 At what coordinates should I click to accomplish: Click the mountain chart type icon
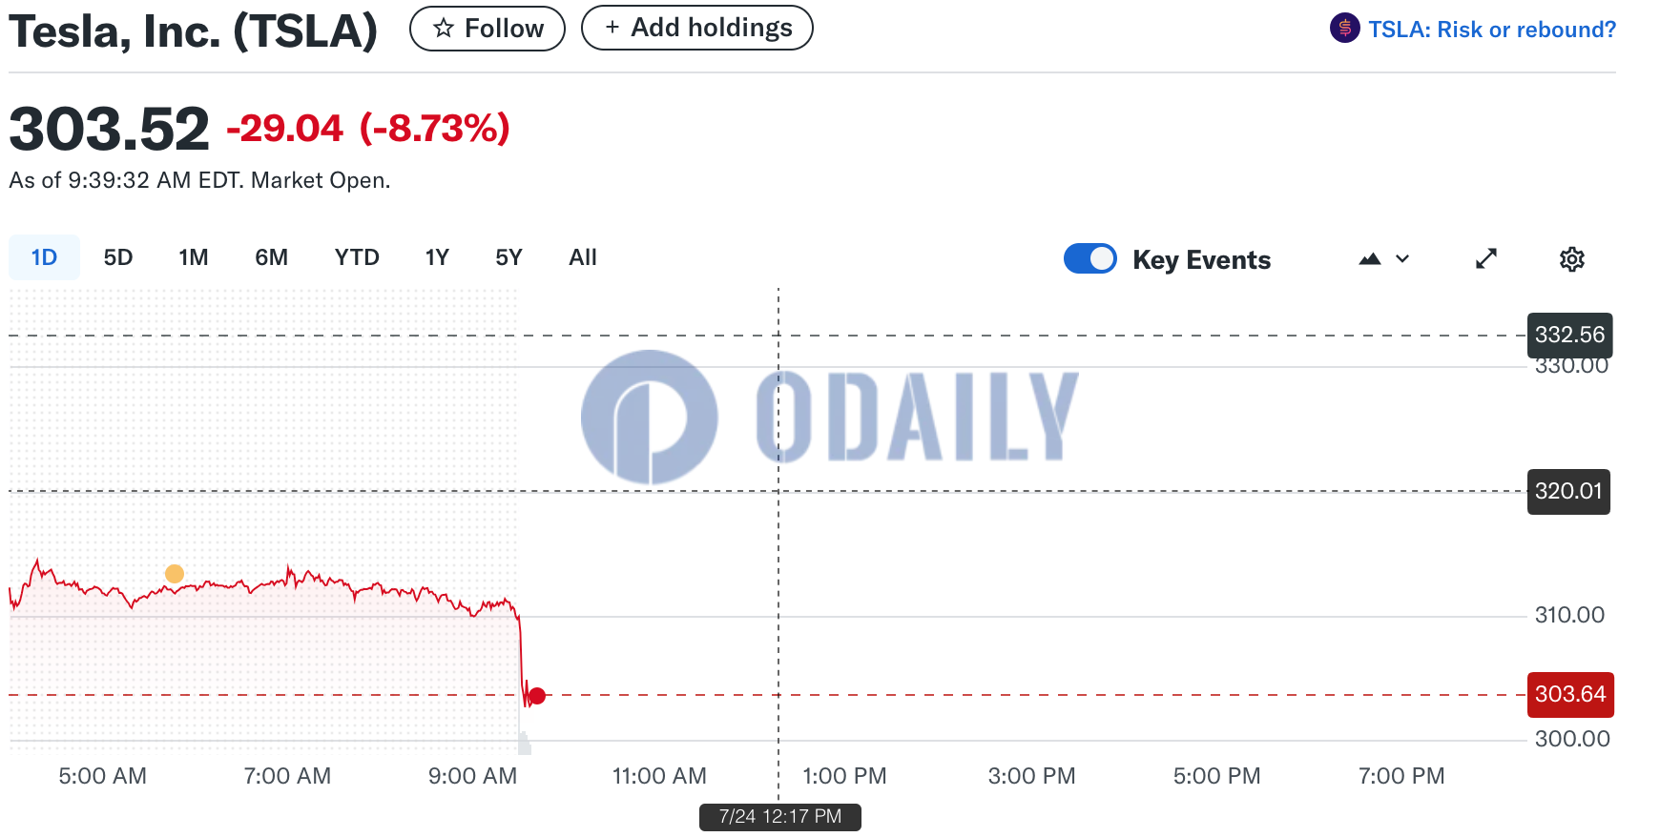coord(1370,258)
